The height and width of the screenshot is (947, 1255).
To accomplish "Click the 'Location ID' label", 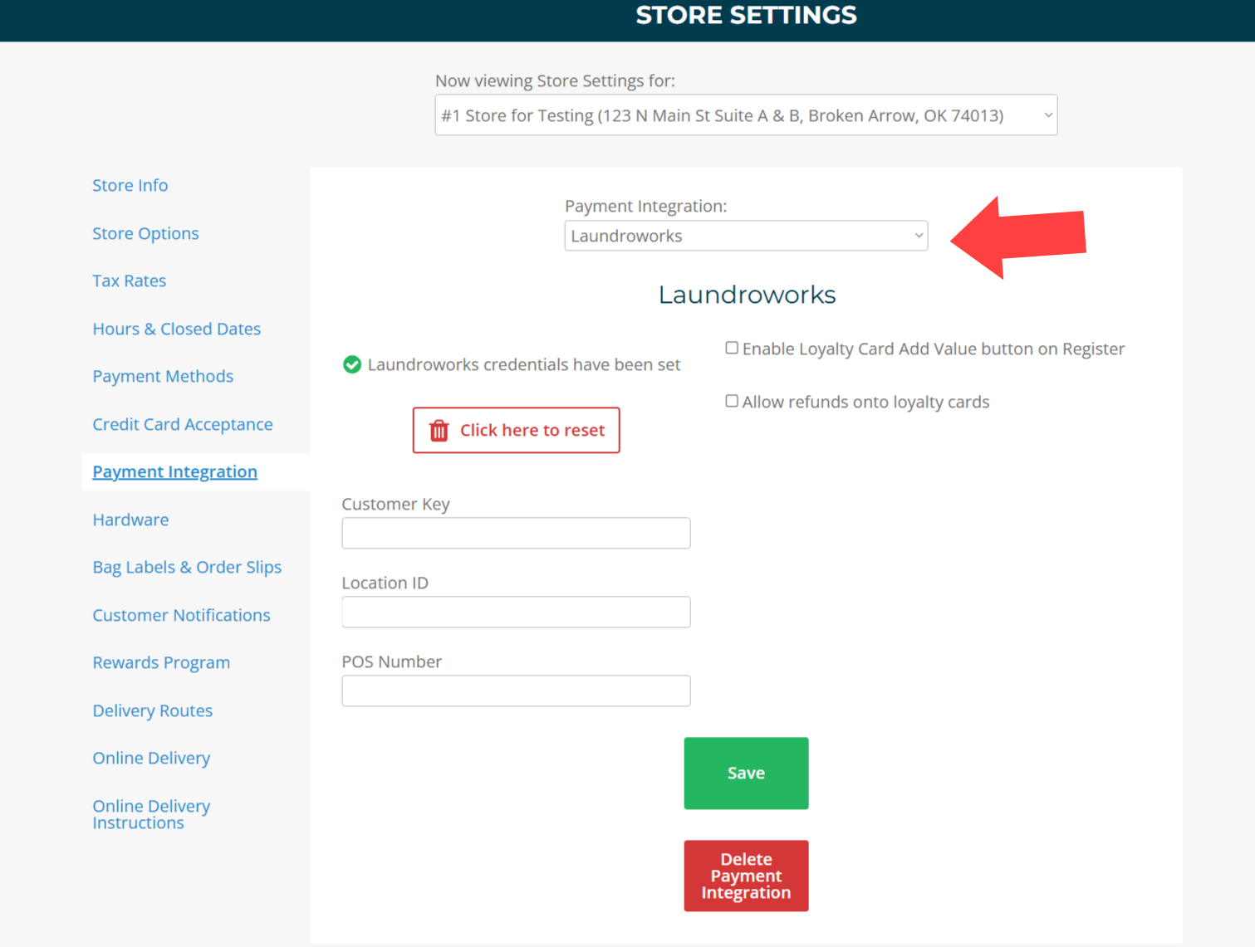I will pos(385,583).
